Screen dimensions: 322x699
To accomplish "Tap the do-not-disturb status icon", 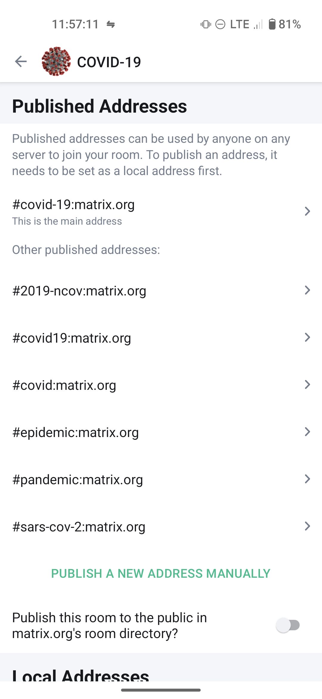I will coord(220,24).
